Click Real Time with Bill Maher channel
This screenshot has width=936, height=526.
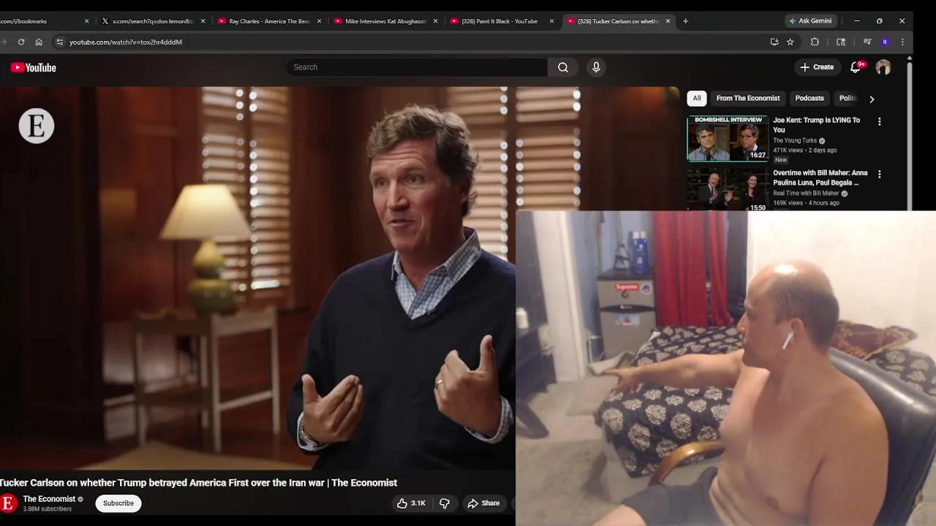pyautogui.click(x=806, y=194)
